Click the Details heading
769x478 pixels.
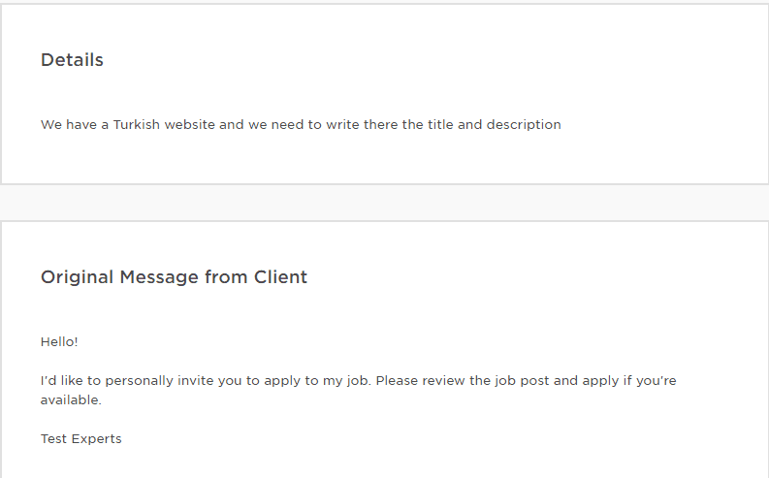coord(72,60)
